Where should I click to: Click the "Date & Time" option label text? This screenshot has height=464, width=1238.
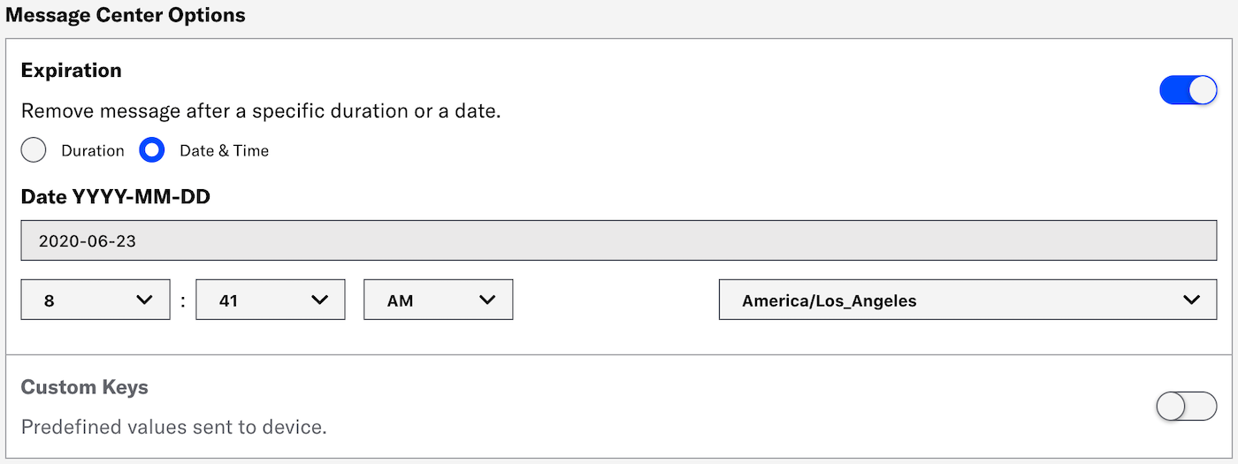(224, 151)
